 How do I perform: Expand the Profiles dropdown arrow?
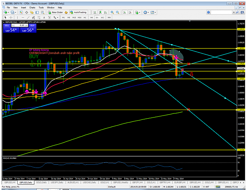(15, 12)
